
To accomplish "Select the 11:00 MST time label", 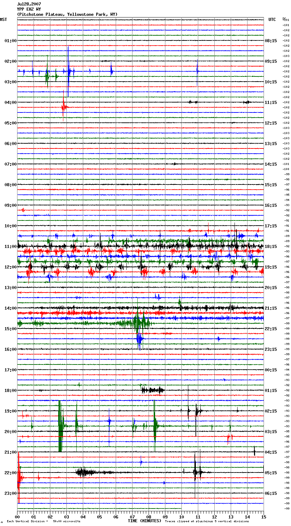I will pos(11,247).
